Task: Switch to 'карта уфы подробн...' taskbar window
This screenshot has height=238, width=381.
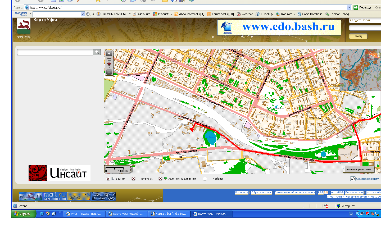Action: (126, 214)
